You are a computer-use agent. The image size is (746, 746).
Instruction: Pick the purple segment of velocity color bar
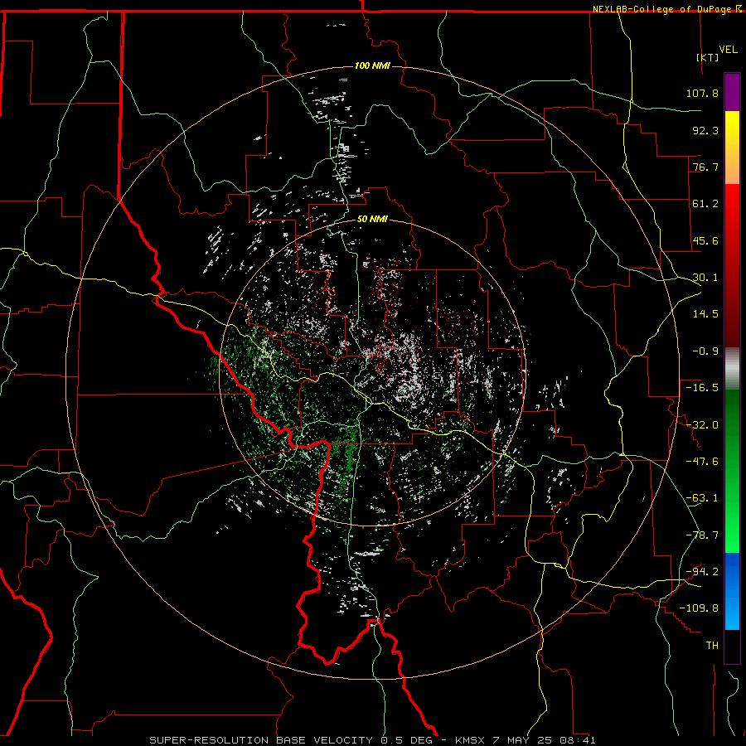pos(732,93)
